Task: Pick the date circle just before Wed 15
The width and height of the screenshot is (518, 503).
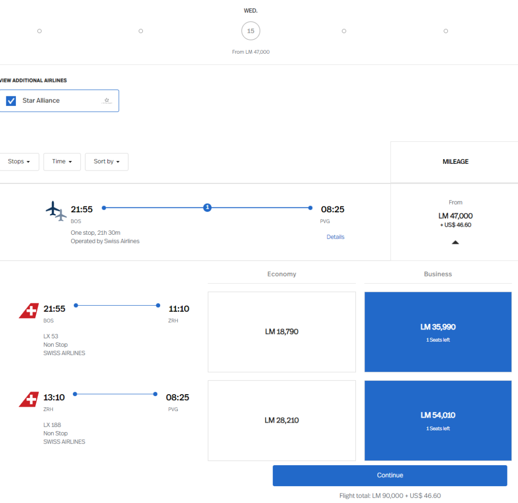Action: coord(141,31)
